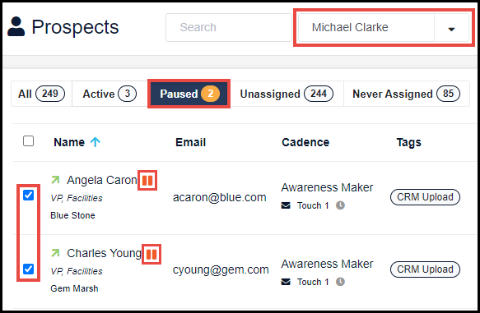480x313 pixels.
Task: Click envelope icon in Angela Caron's cadence
Action: pos(286,205)
